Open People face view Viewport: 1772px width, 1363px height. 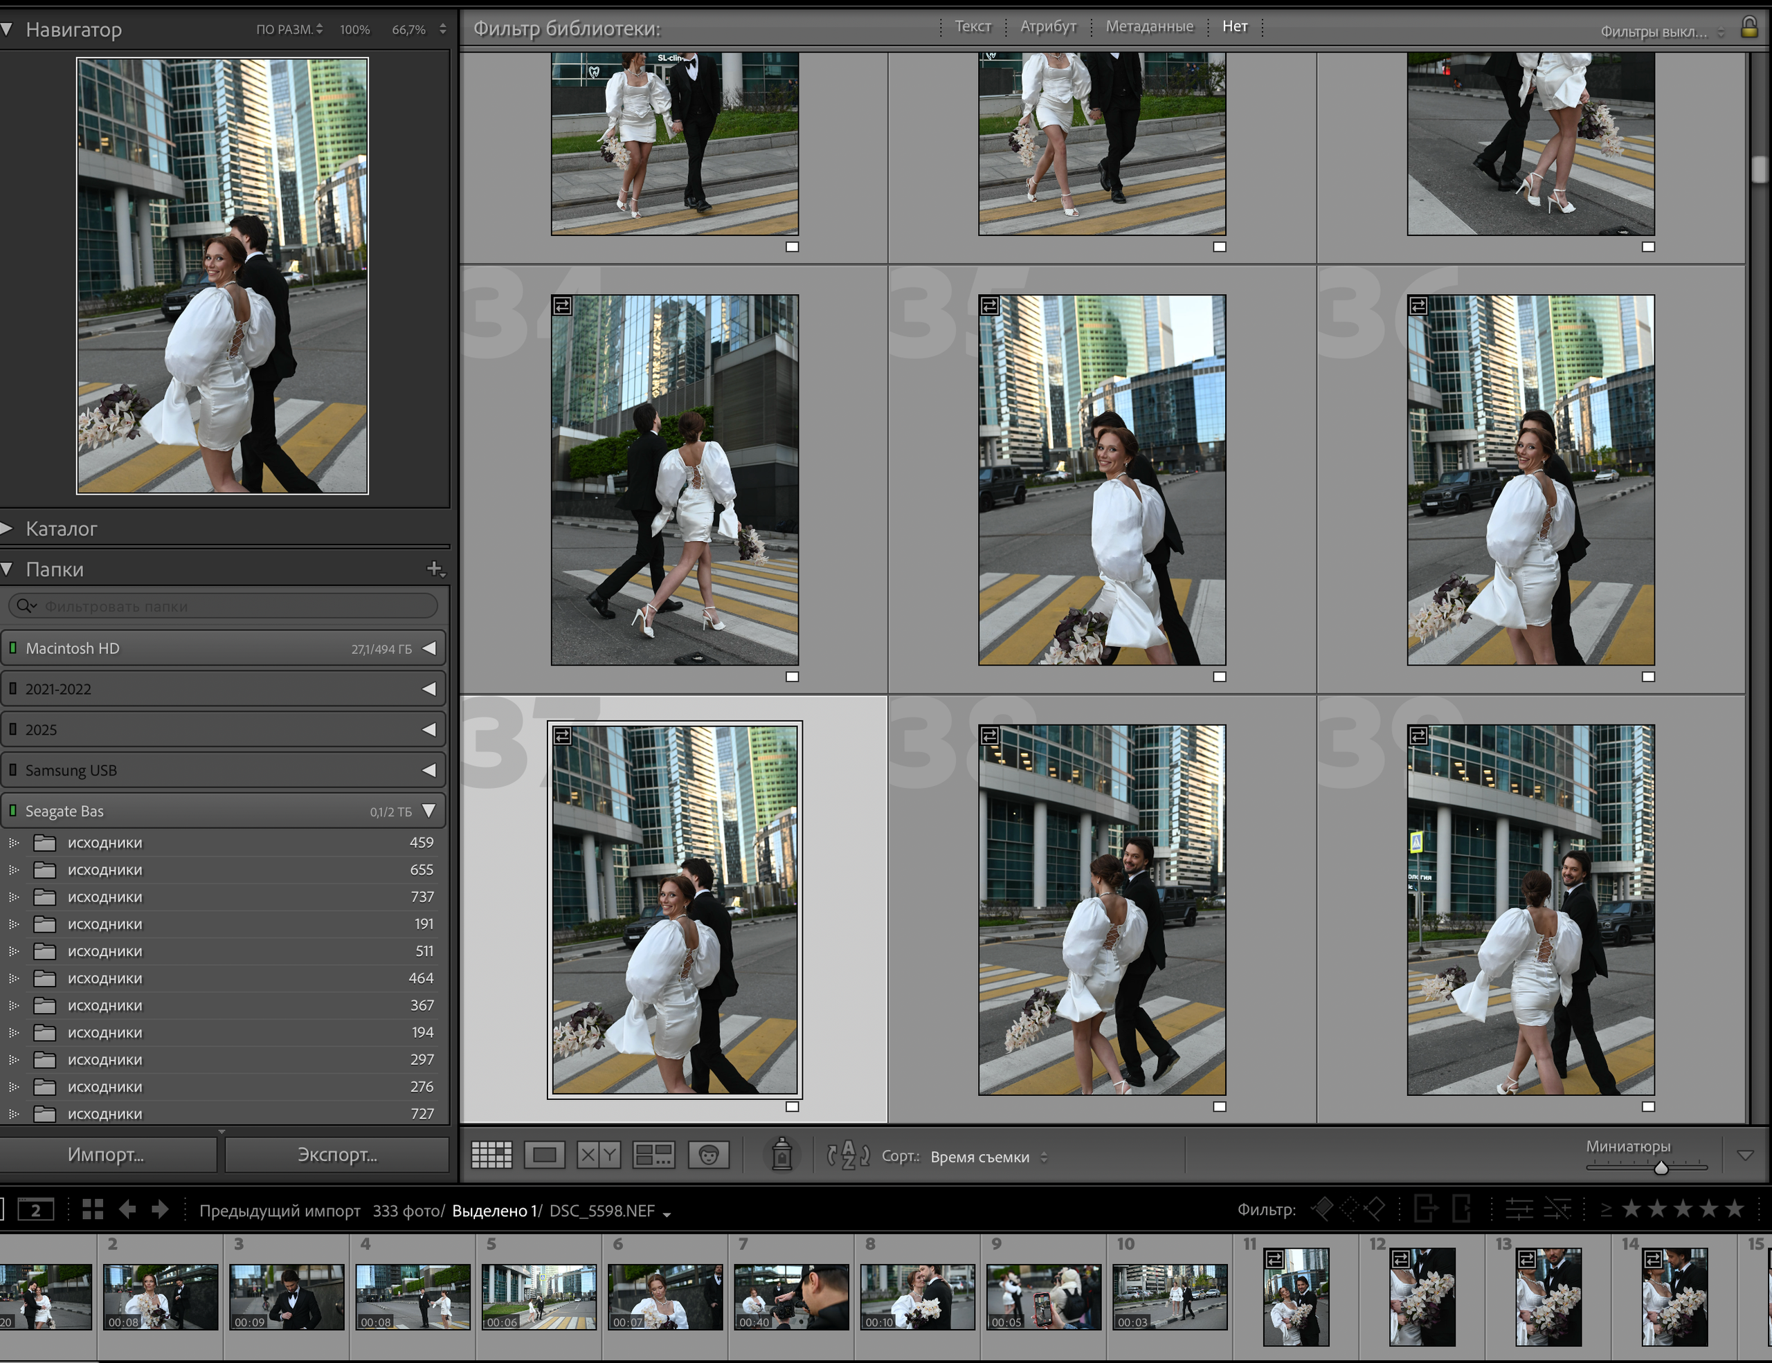pos(708,1155)
